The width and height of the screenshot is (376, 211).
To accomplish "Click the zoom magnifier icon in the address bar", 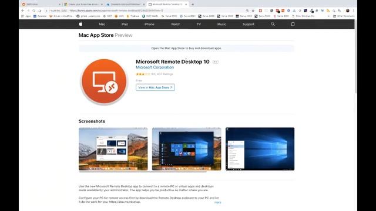I will pos(247,11).
